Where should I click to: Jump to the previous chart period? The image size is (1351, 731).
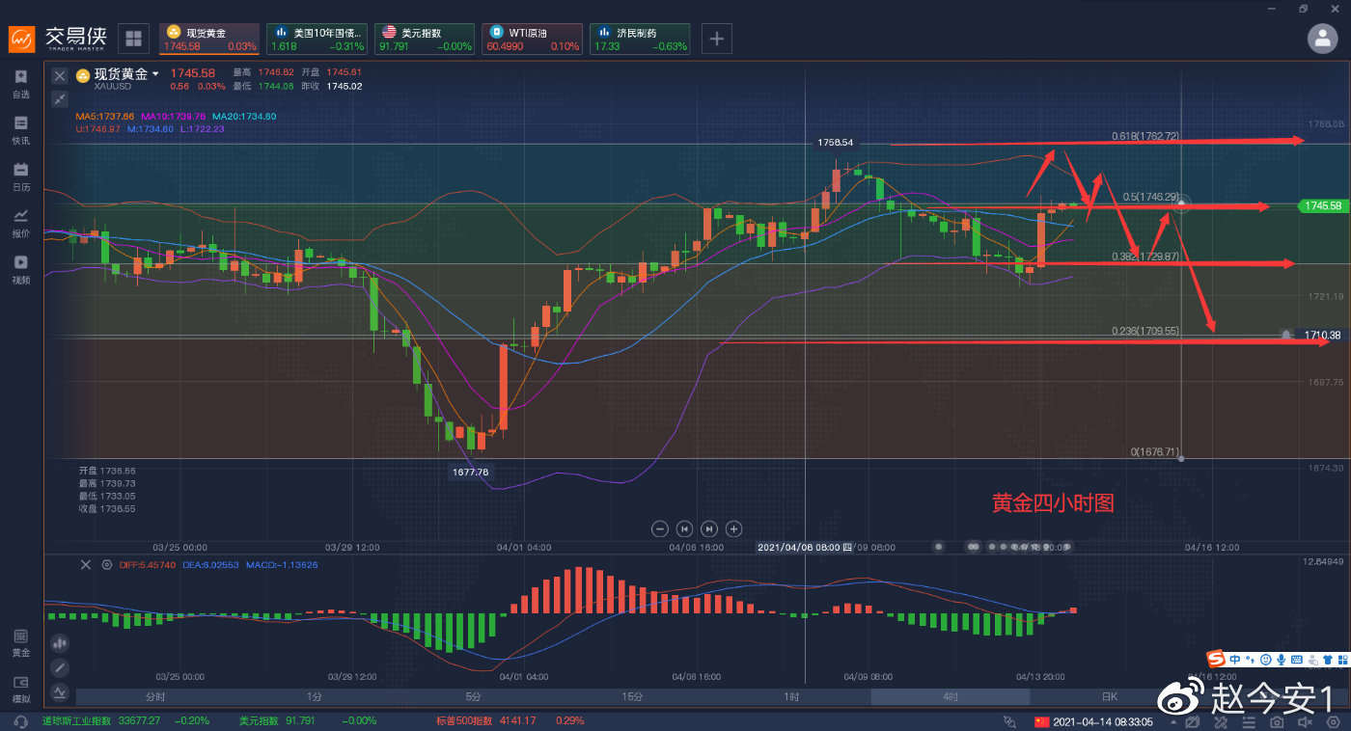tap(684, 528)
